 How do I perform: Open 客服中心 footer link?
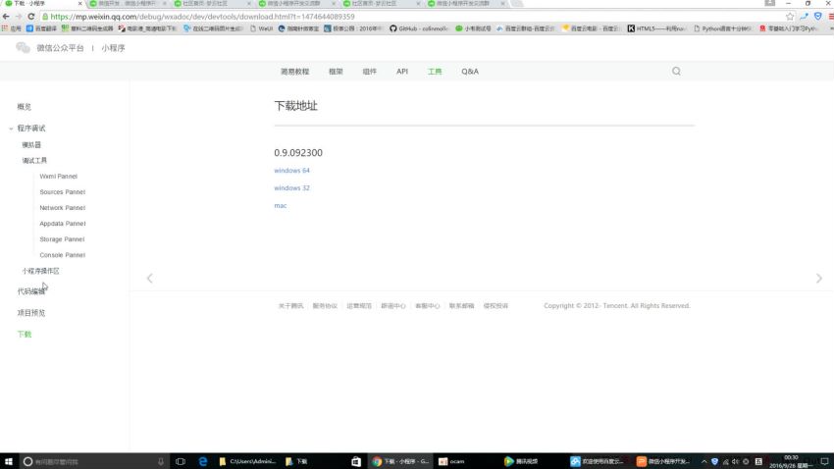tap(428, 306)
